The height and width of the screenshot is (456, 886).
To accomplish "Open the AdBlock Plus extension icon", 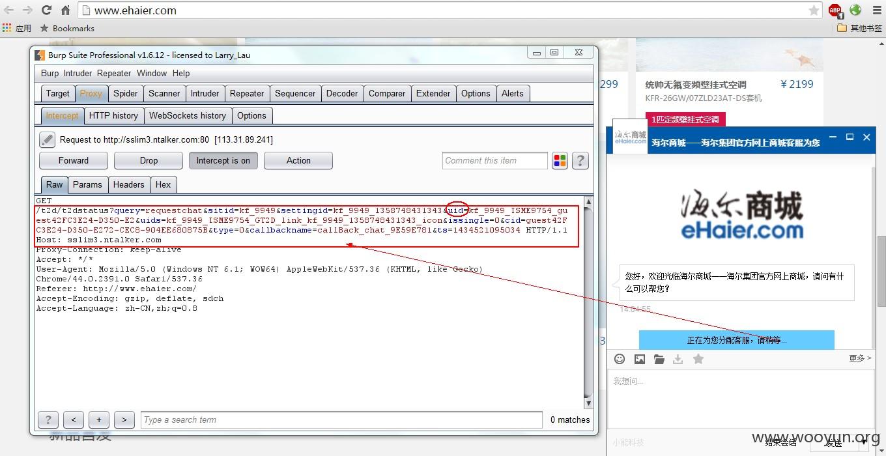I will [835, 10].
